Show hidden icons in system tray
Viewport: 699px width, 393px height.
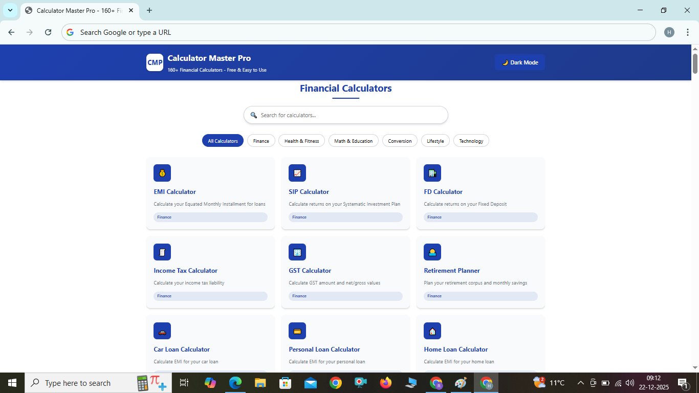(x=580, y=383)
